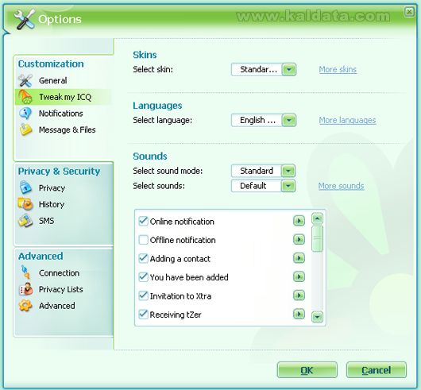Open the History settings page

pos(52,204)
